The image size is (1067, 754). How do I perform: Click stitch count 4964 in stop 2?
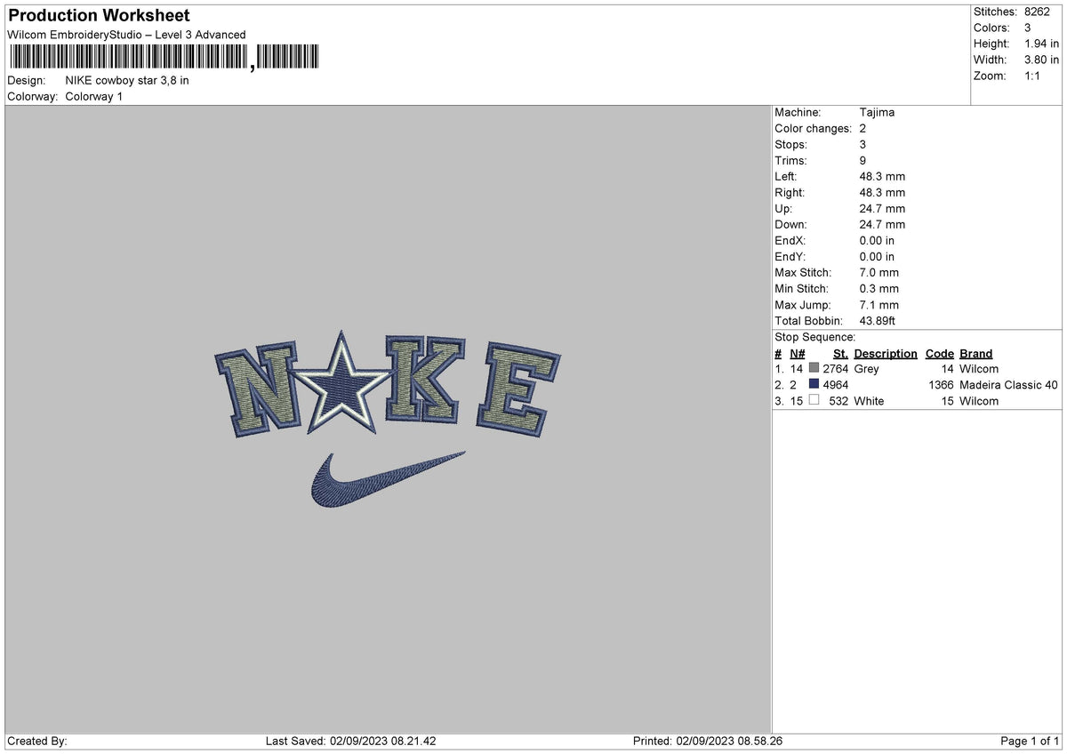point(836,385)
